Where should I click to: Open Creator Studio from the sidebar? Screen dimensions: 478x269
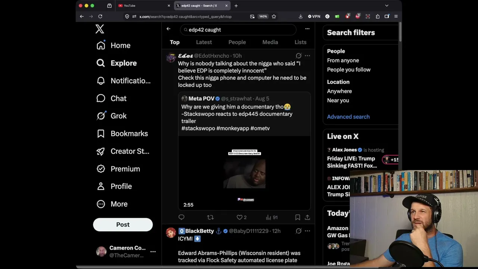pyautogui.click(x=123, y=151)
